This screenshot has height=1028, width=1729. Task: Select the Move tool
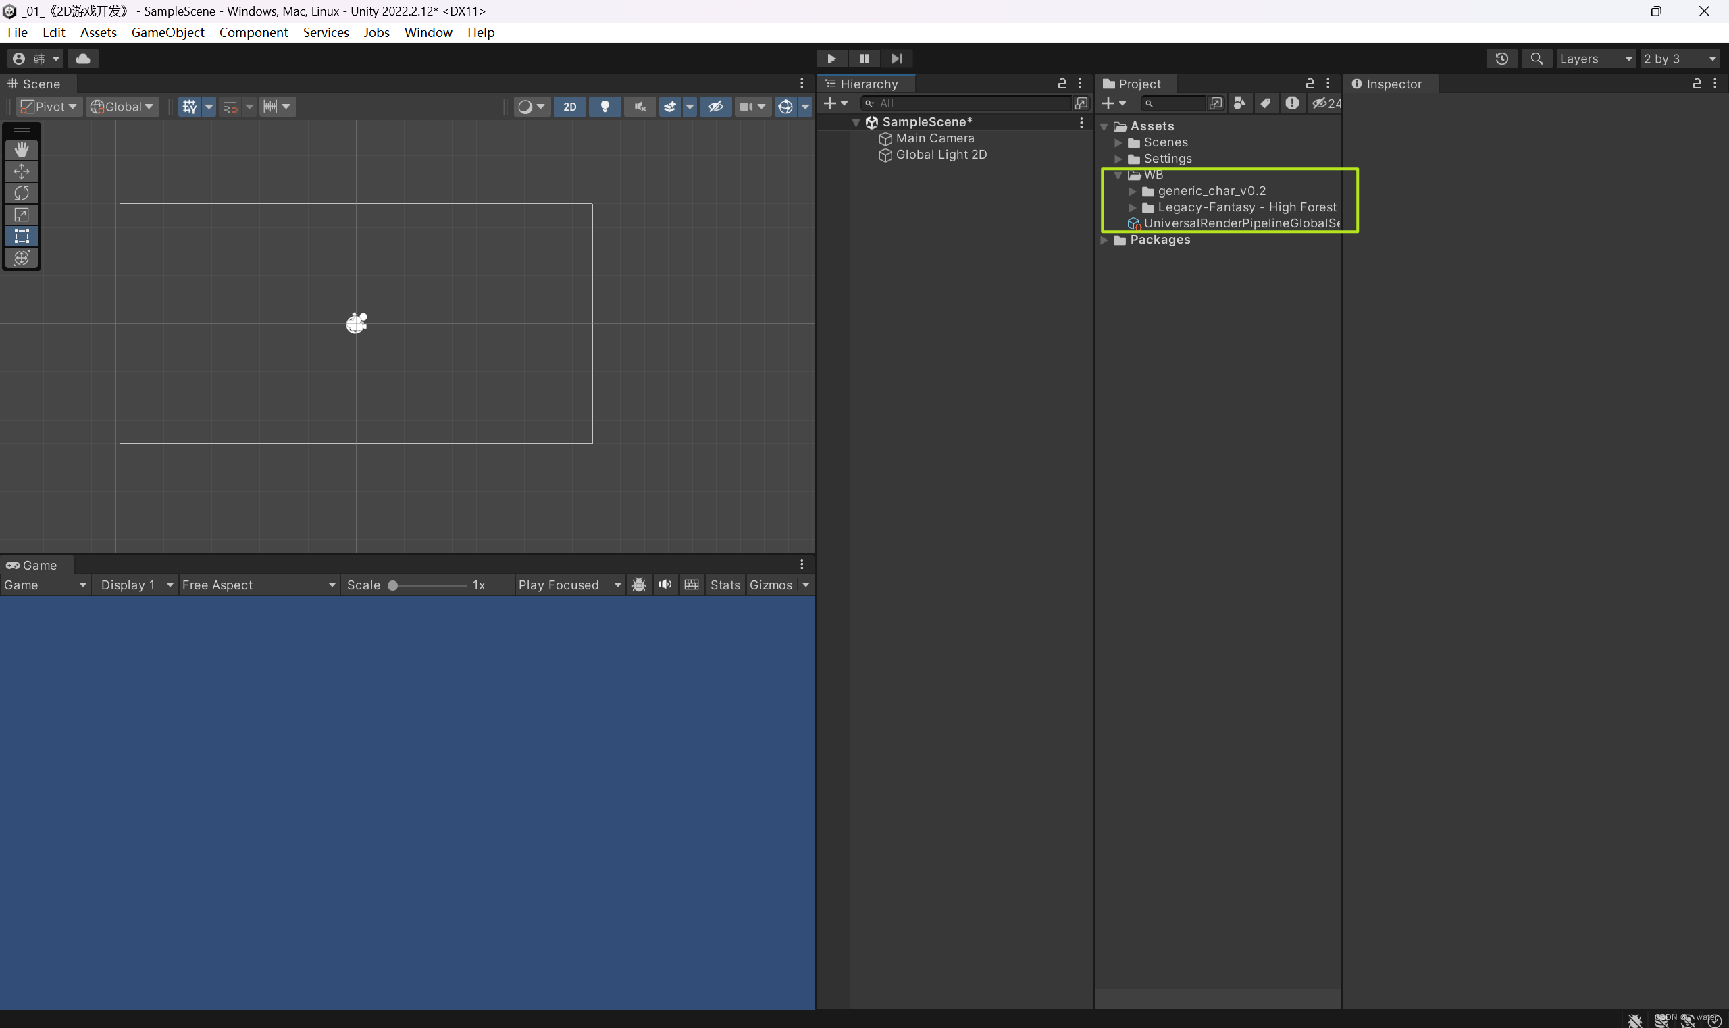pyautogui.click(x=22, y=171)
